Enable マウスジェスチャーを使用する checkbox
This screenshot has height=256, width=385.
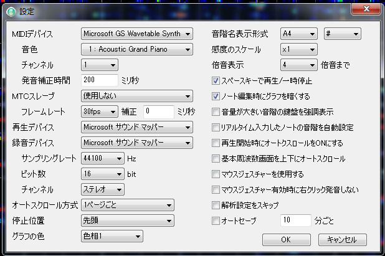pyautogui.click(x=216, y=174)
